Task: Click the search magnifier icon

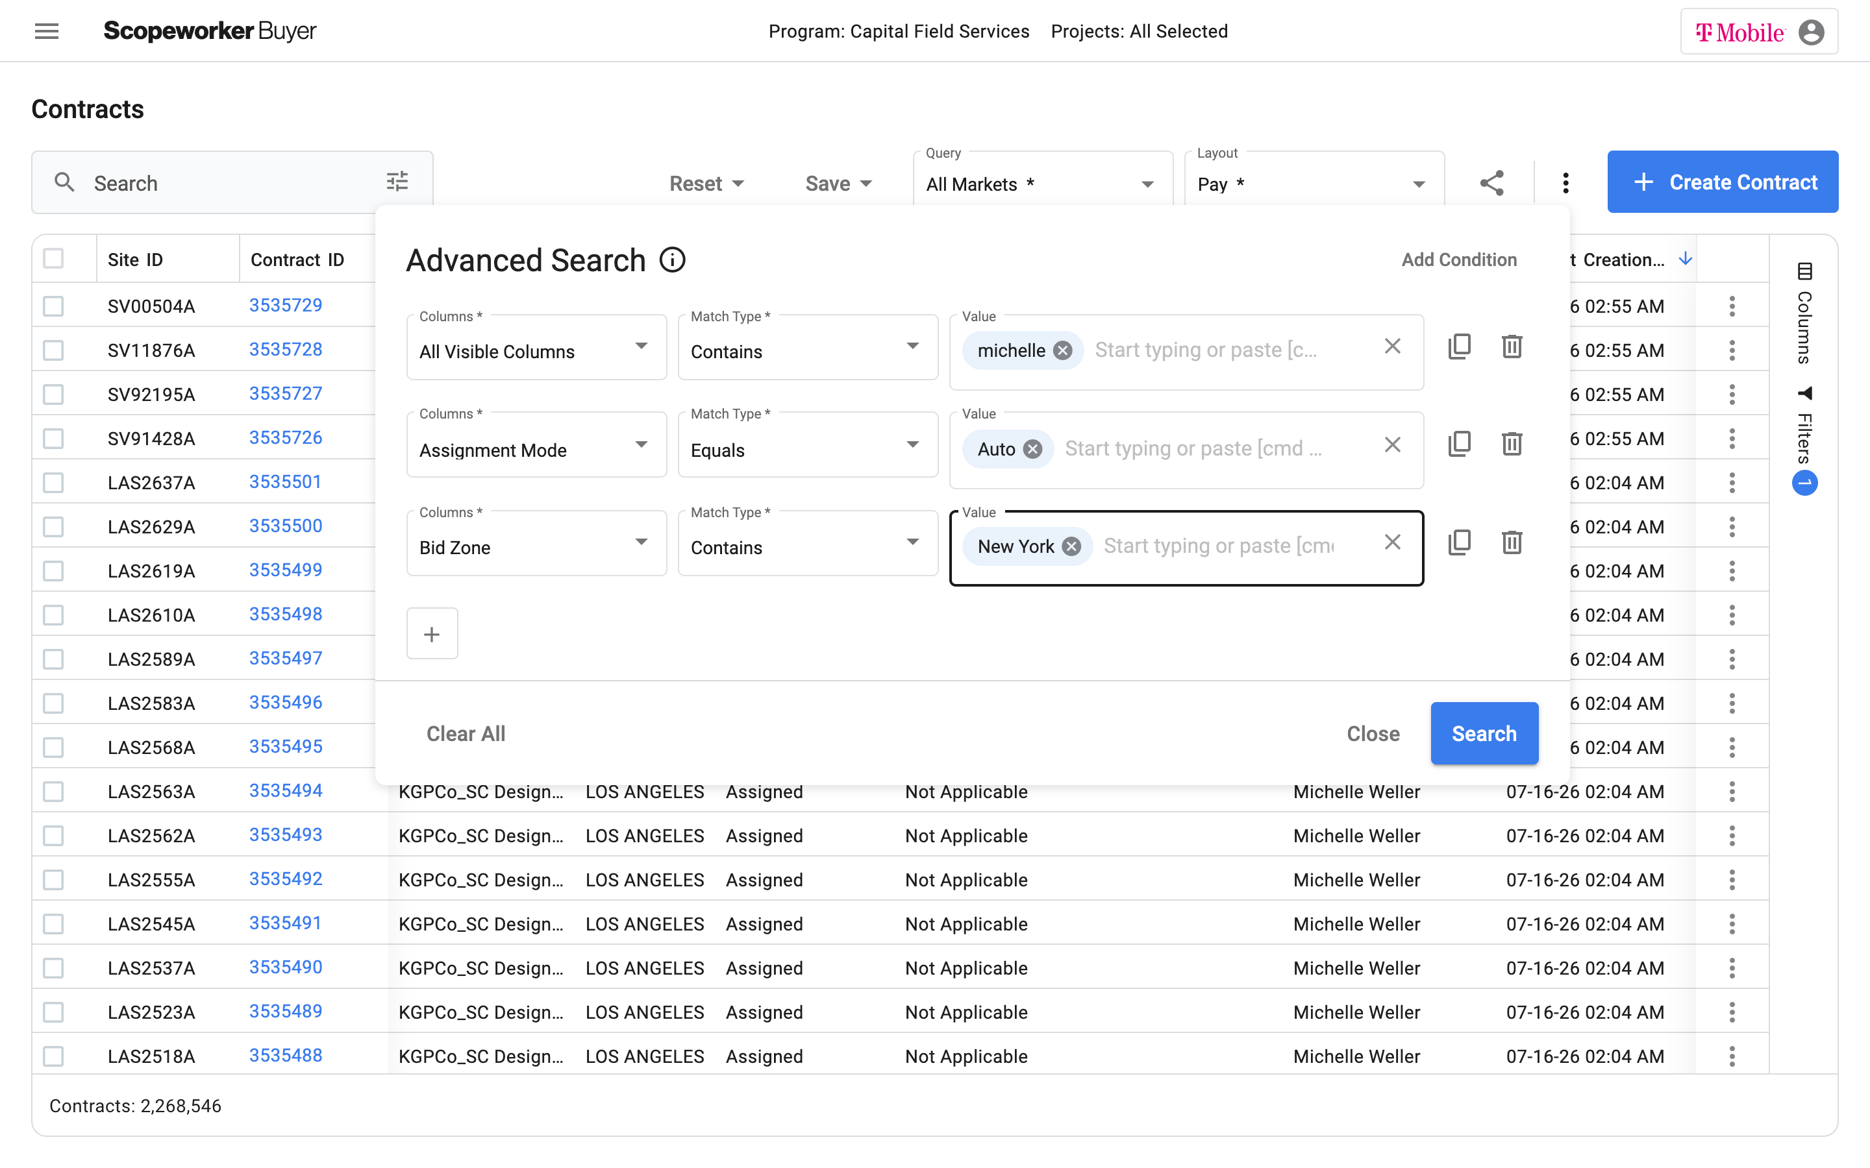Action: [x=64, y=182]
